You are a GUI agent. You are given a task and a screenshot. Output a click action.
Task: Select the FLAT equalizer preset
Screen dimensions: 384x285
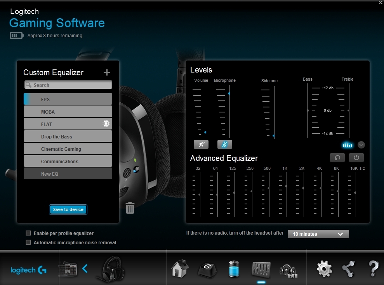[x=68, y=124]
